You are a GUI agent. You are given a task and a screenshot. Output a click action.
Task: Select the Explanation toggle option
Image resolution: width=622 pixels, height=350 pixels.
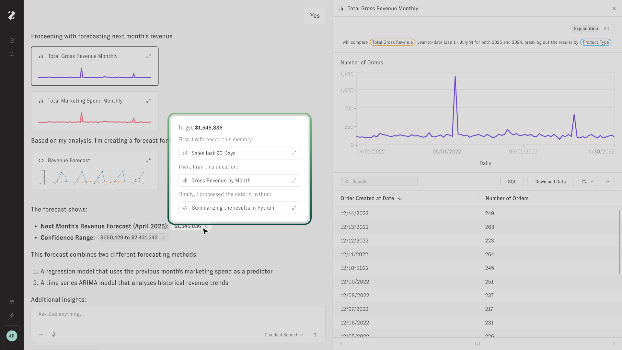586,29
